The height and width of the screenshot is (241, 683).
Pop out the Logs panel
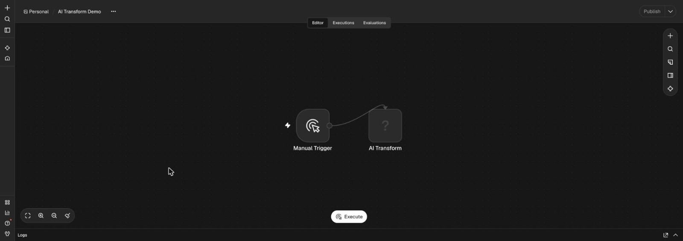coord(665,235)
